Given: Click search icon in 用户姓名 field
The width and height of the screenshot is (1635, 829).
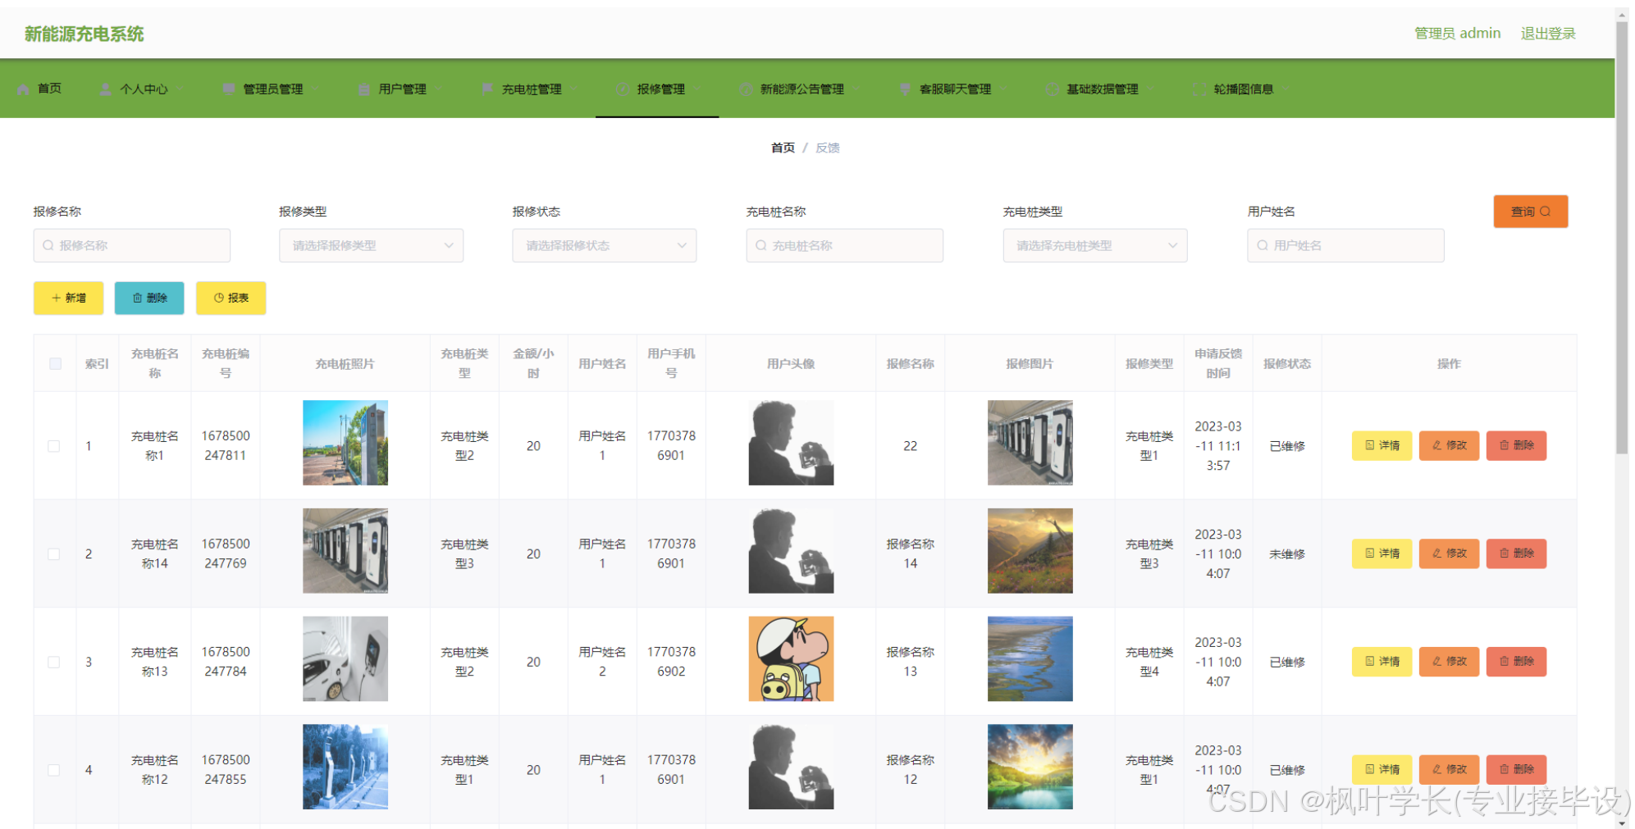Looking at the screenshot, I should pos(1263,245).
